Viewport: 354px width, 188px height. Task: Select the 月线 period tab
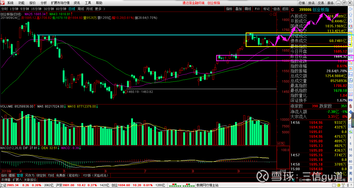[x=89, y=9]
